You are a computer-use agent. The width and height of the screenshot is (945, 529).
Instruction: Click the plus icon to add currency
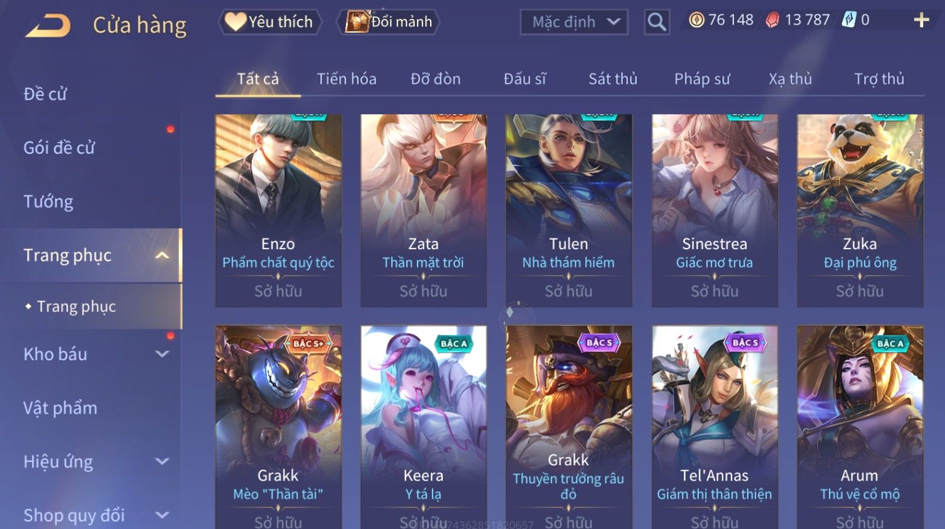coord(921,20)
